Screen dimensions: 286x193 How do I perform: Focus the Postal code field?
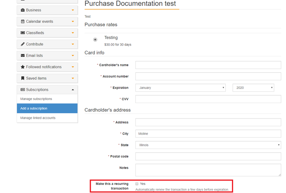(208, 156)
